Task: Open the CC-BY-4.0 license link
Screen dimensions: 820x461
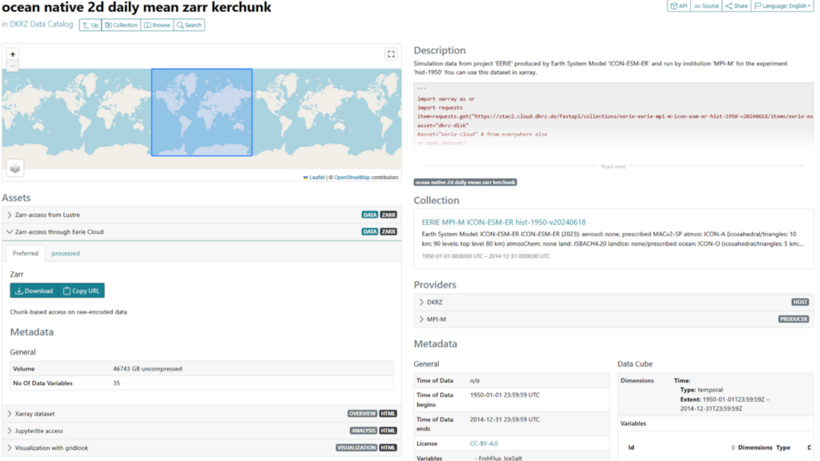Action: point(484,443)
